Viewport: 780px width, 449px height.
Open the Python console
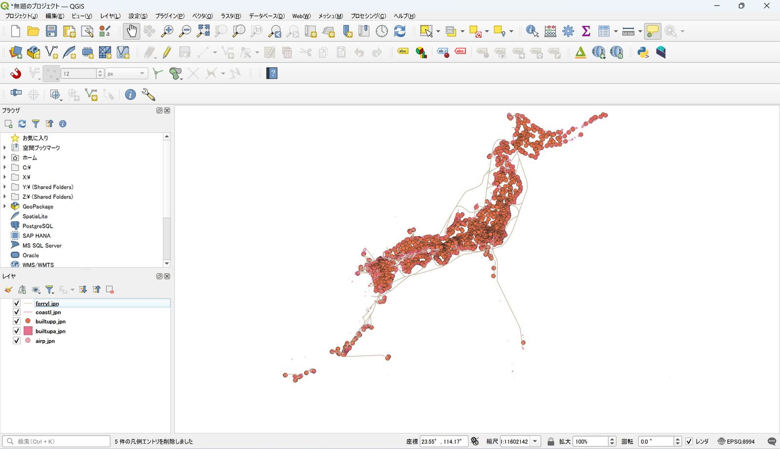[x=643, y=52]
